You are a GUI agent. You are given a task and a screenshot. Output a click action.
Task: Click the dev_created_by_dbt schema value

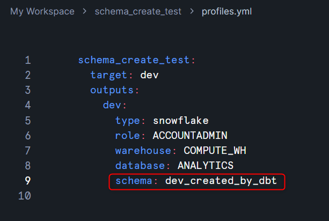pyautogui.click(x=221, y=181)
